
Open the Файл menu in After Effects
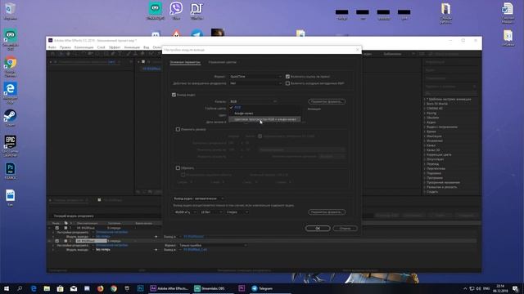[52, 47]
